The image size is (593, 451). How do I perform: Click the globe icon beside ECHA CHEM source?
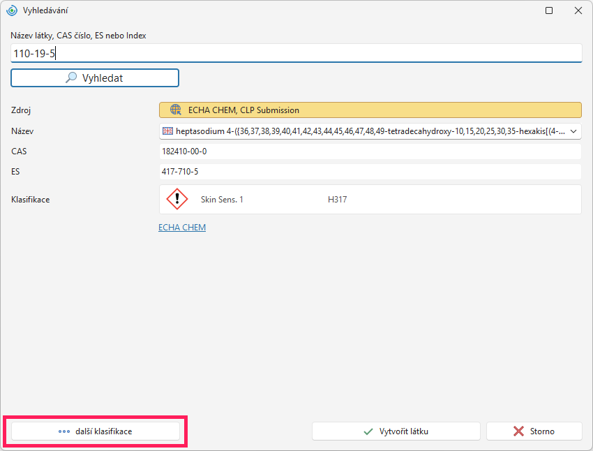point(176,110)
